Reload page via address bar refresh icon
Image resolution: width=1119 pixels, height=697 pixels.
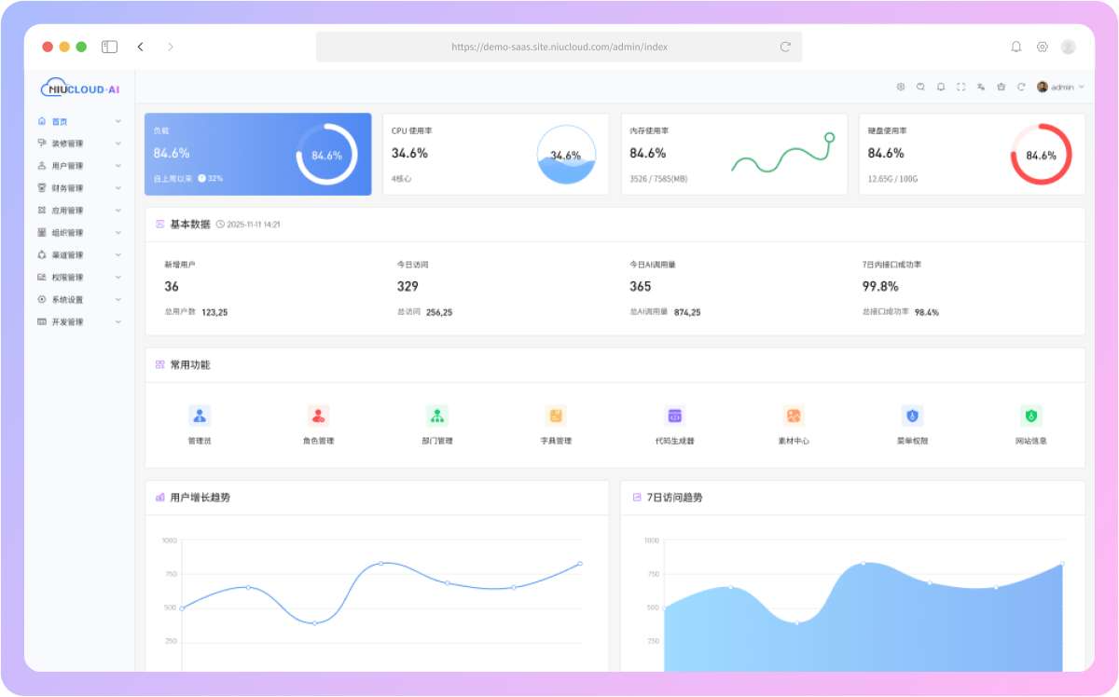pyautogui.click(x=785, y=47)
